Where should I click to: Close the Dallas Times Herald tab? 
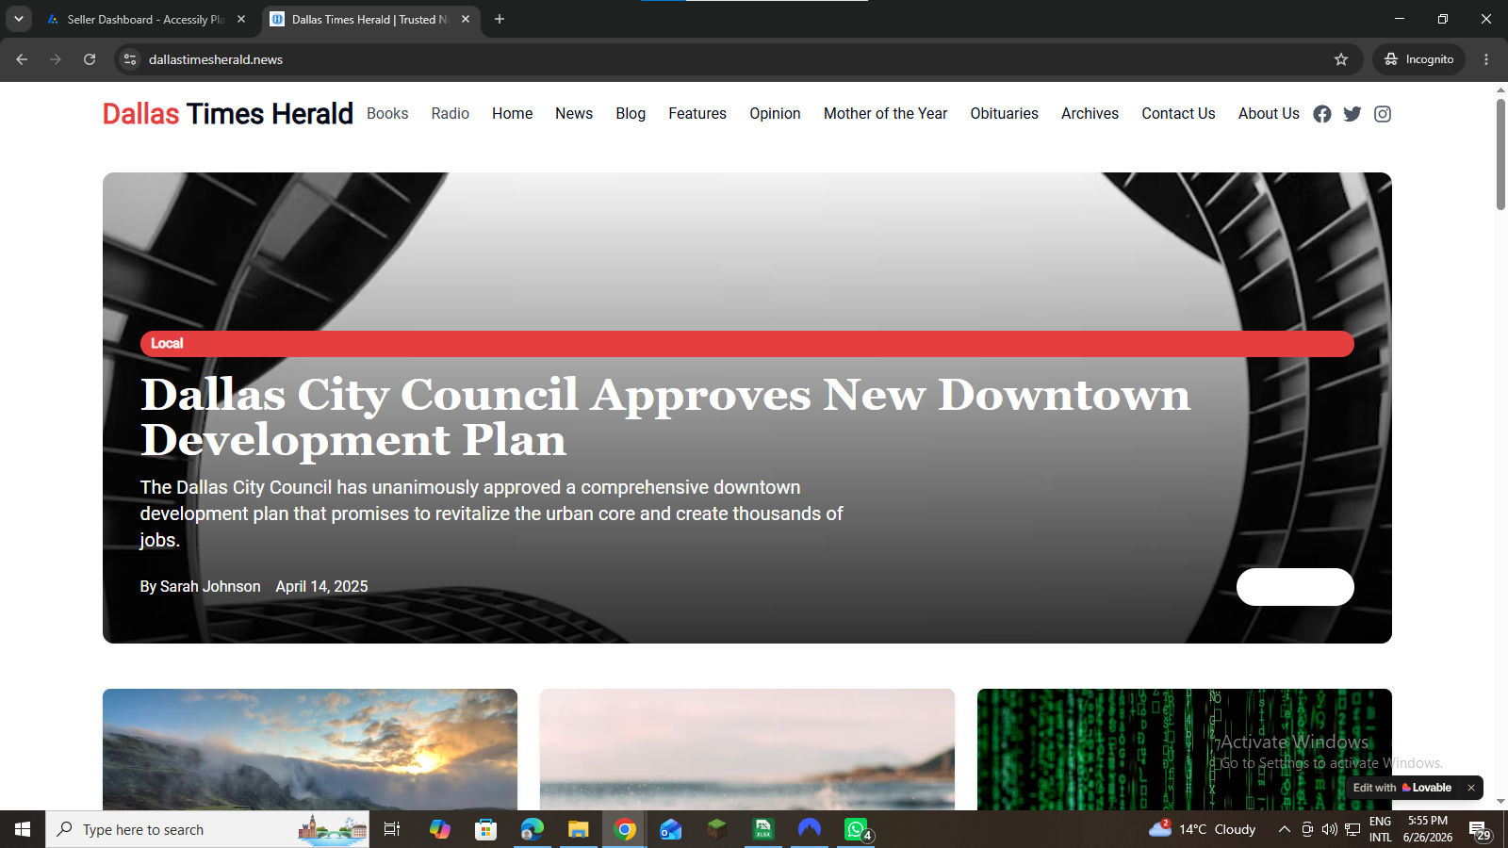(x=466, y=19)
